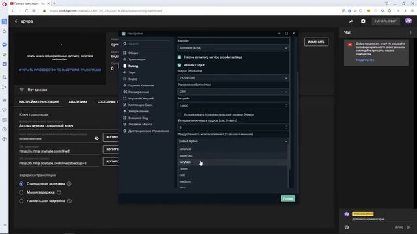
Task: Click the search magnifier icon in settings
Action: pyautogui.click(x=125, y=44)
